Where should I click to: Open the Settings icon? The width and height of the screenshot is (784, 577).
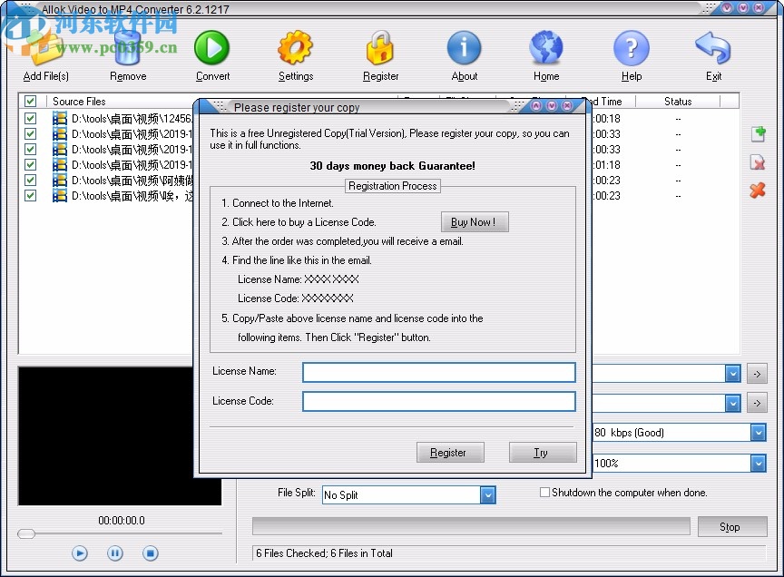[296, 50]
